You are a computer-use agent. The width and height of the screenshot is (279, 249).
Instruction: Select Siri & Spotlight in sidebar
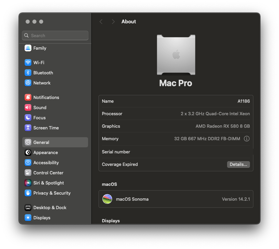pos(55,183)
